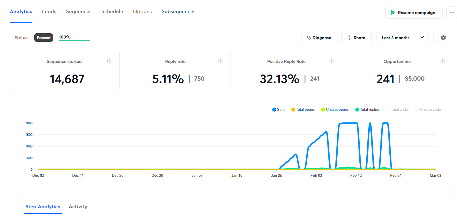Click the Share button
The width and height of the screenshot is (457, 218).
coord(356,38)
